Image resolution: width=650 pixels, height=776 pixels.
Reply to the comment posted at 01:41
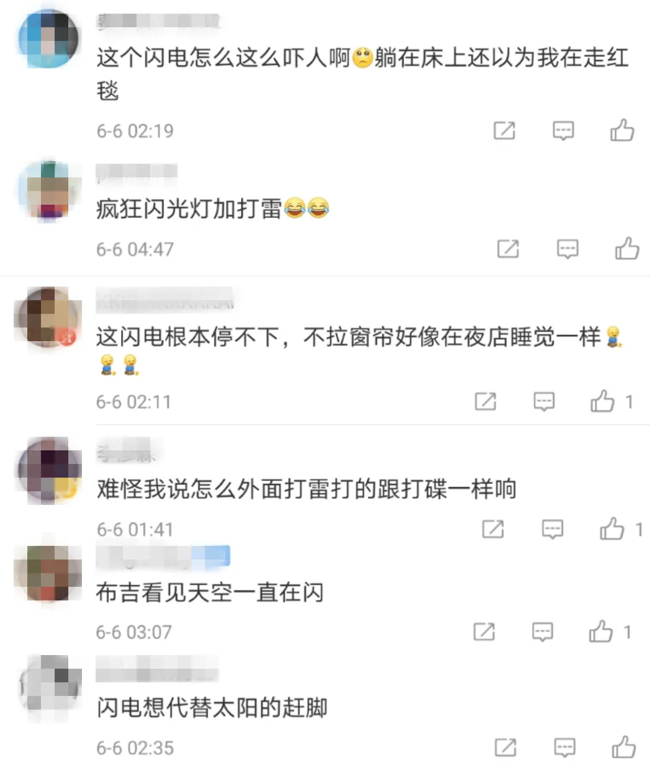click(x=553, y=529)
